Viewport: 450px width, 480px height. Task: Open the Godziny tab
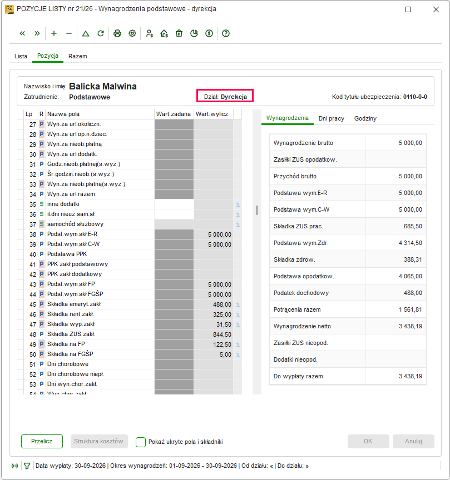365,118
